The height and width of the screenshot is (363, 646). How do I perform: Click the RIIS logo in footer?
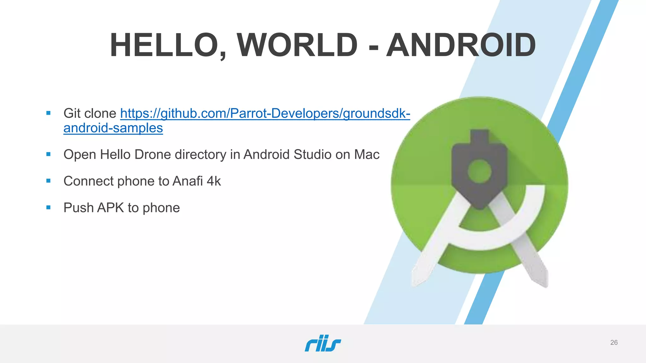(x=323, y=343)
